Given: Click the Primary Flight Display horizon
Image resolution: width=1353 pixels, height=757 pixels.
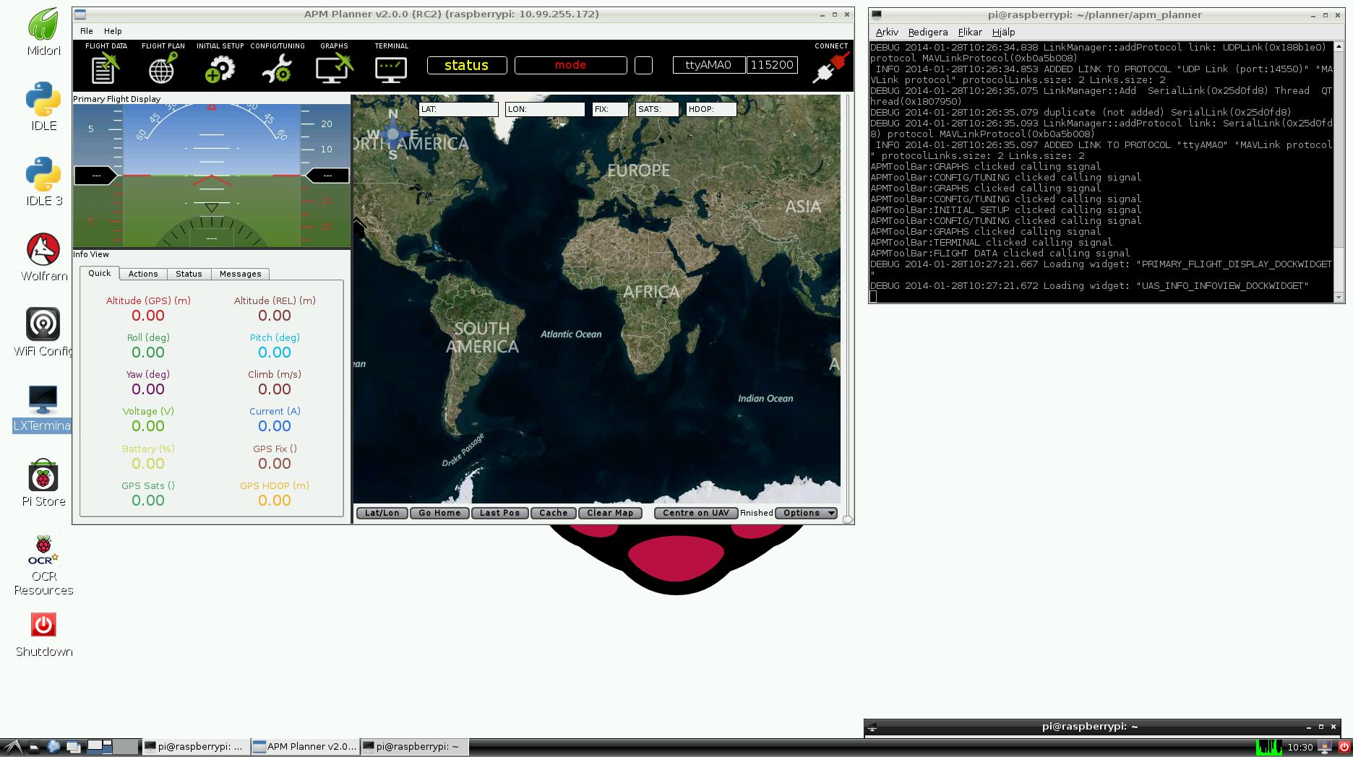Looking at the screenshot, I should [x=212, y=176].
